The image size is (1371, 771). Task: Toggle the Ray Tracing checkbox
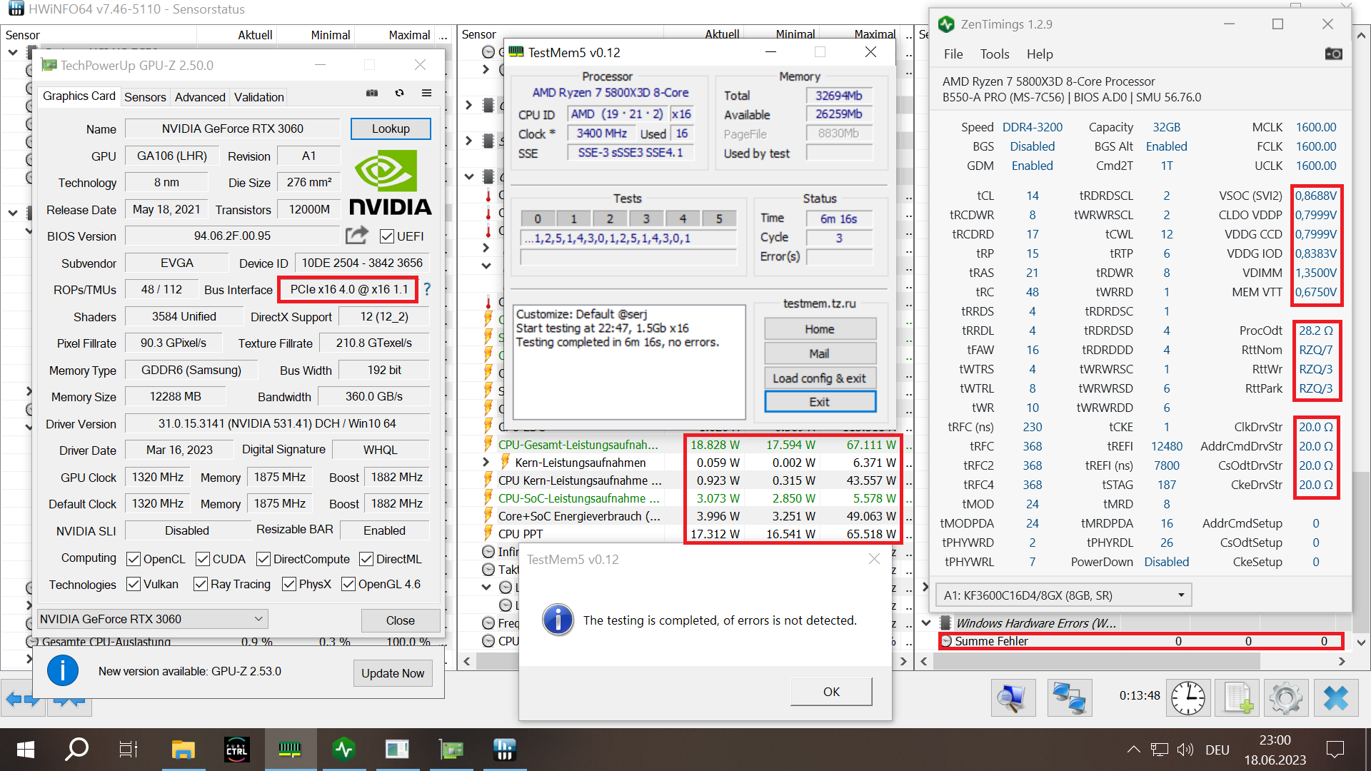click(x=201, y=584)
